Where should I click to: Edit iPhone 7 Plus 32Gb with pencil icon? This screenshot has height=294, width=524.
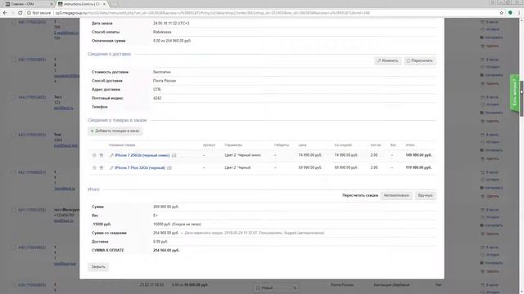[111, 168]
